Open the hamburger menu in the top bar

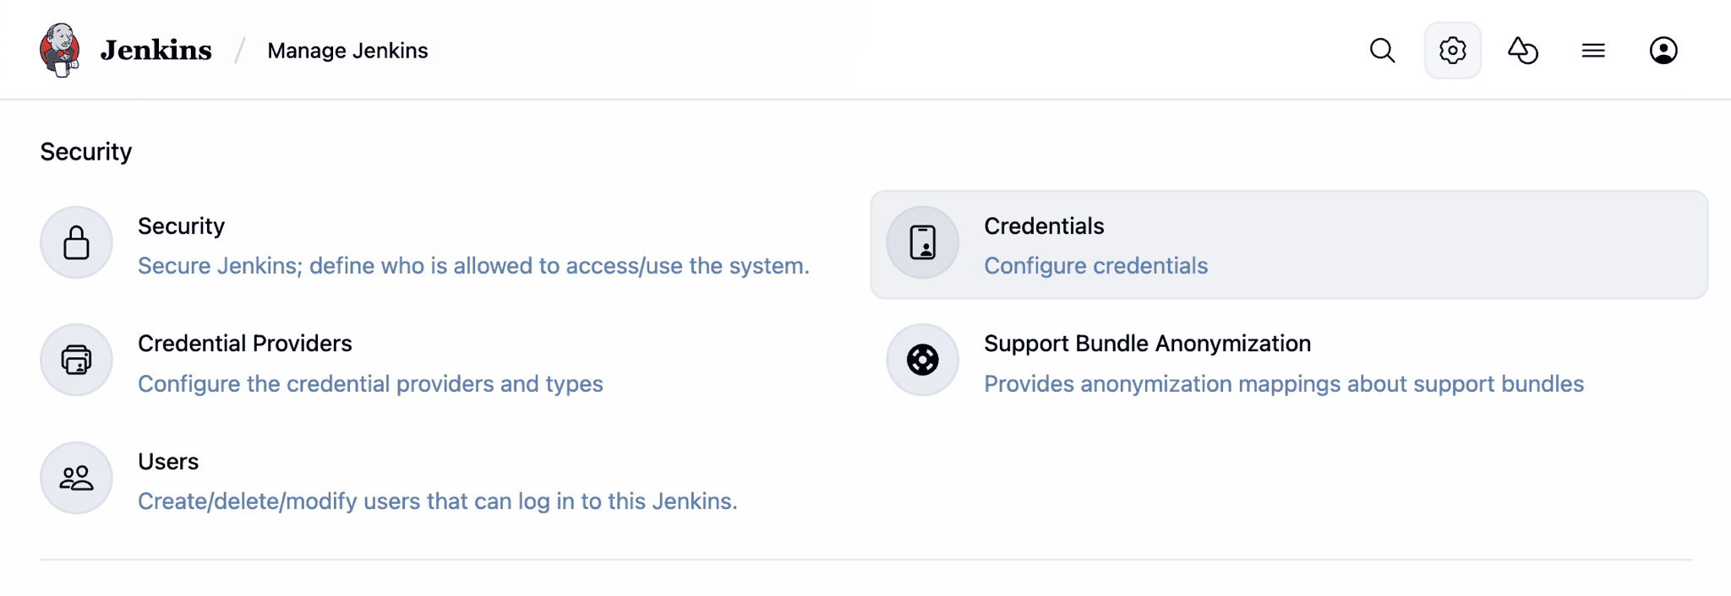(1592, 51)
